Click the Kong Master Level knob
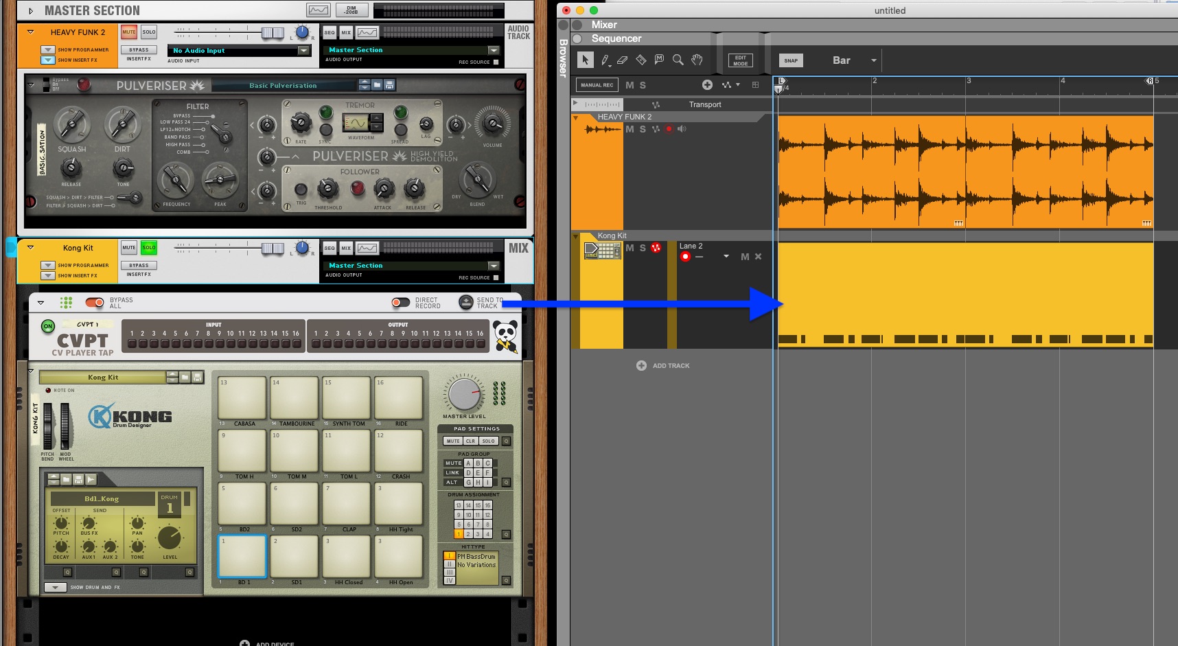 (464, 395)
